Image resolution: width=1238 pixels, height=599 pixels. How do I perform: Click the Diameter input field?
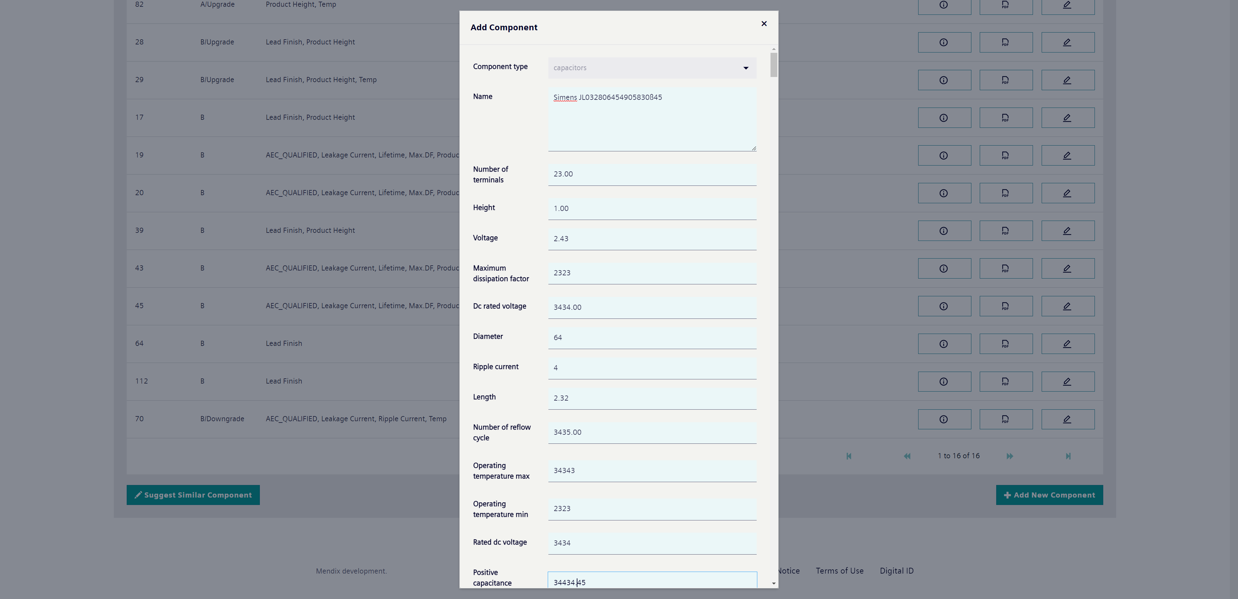click(652, 338)
